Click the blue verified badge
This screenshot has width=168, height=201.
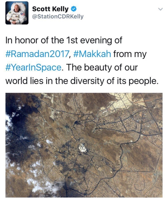click(x=73, y=9)
